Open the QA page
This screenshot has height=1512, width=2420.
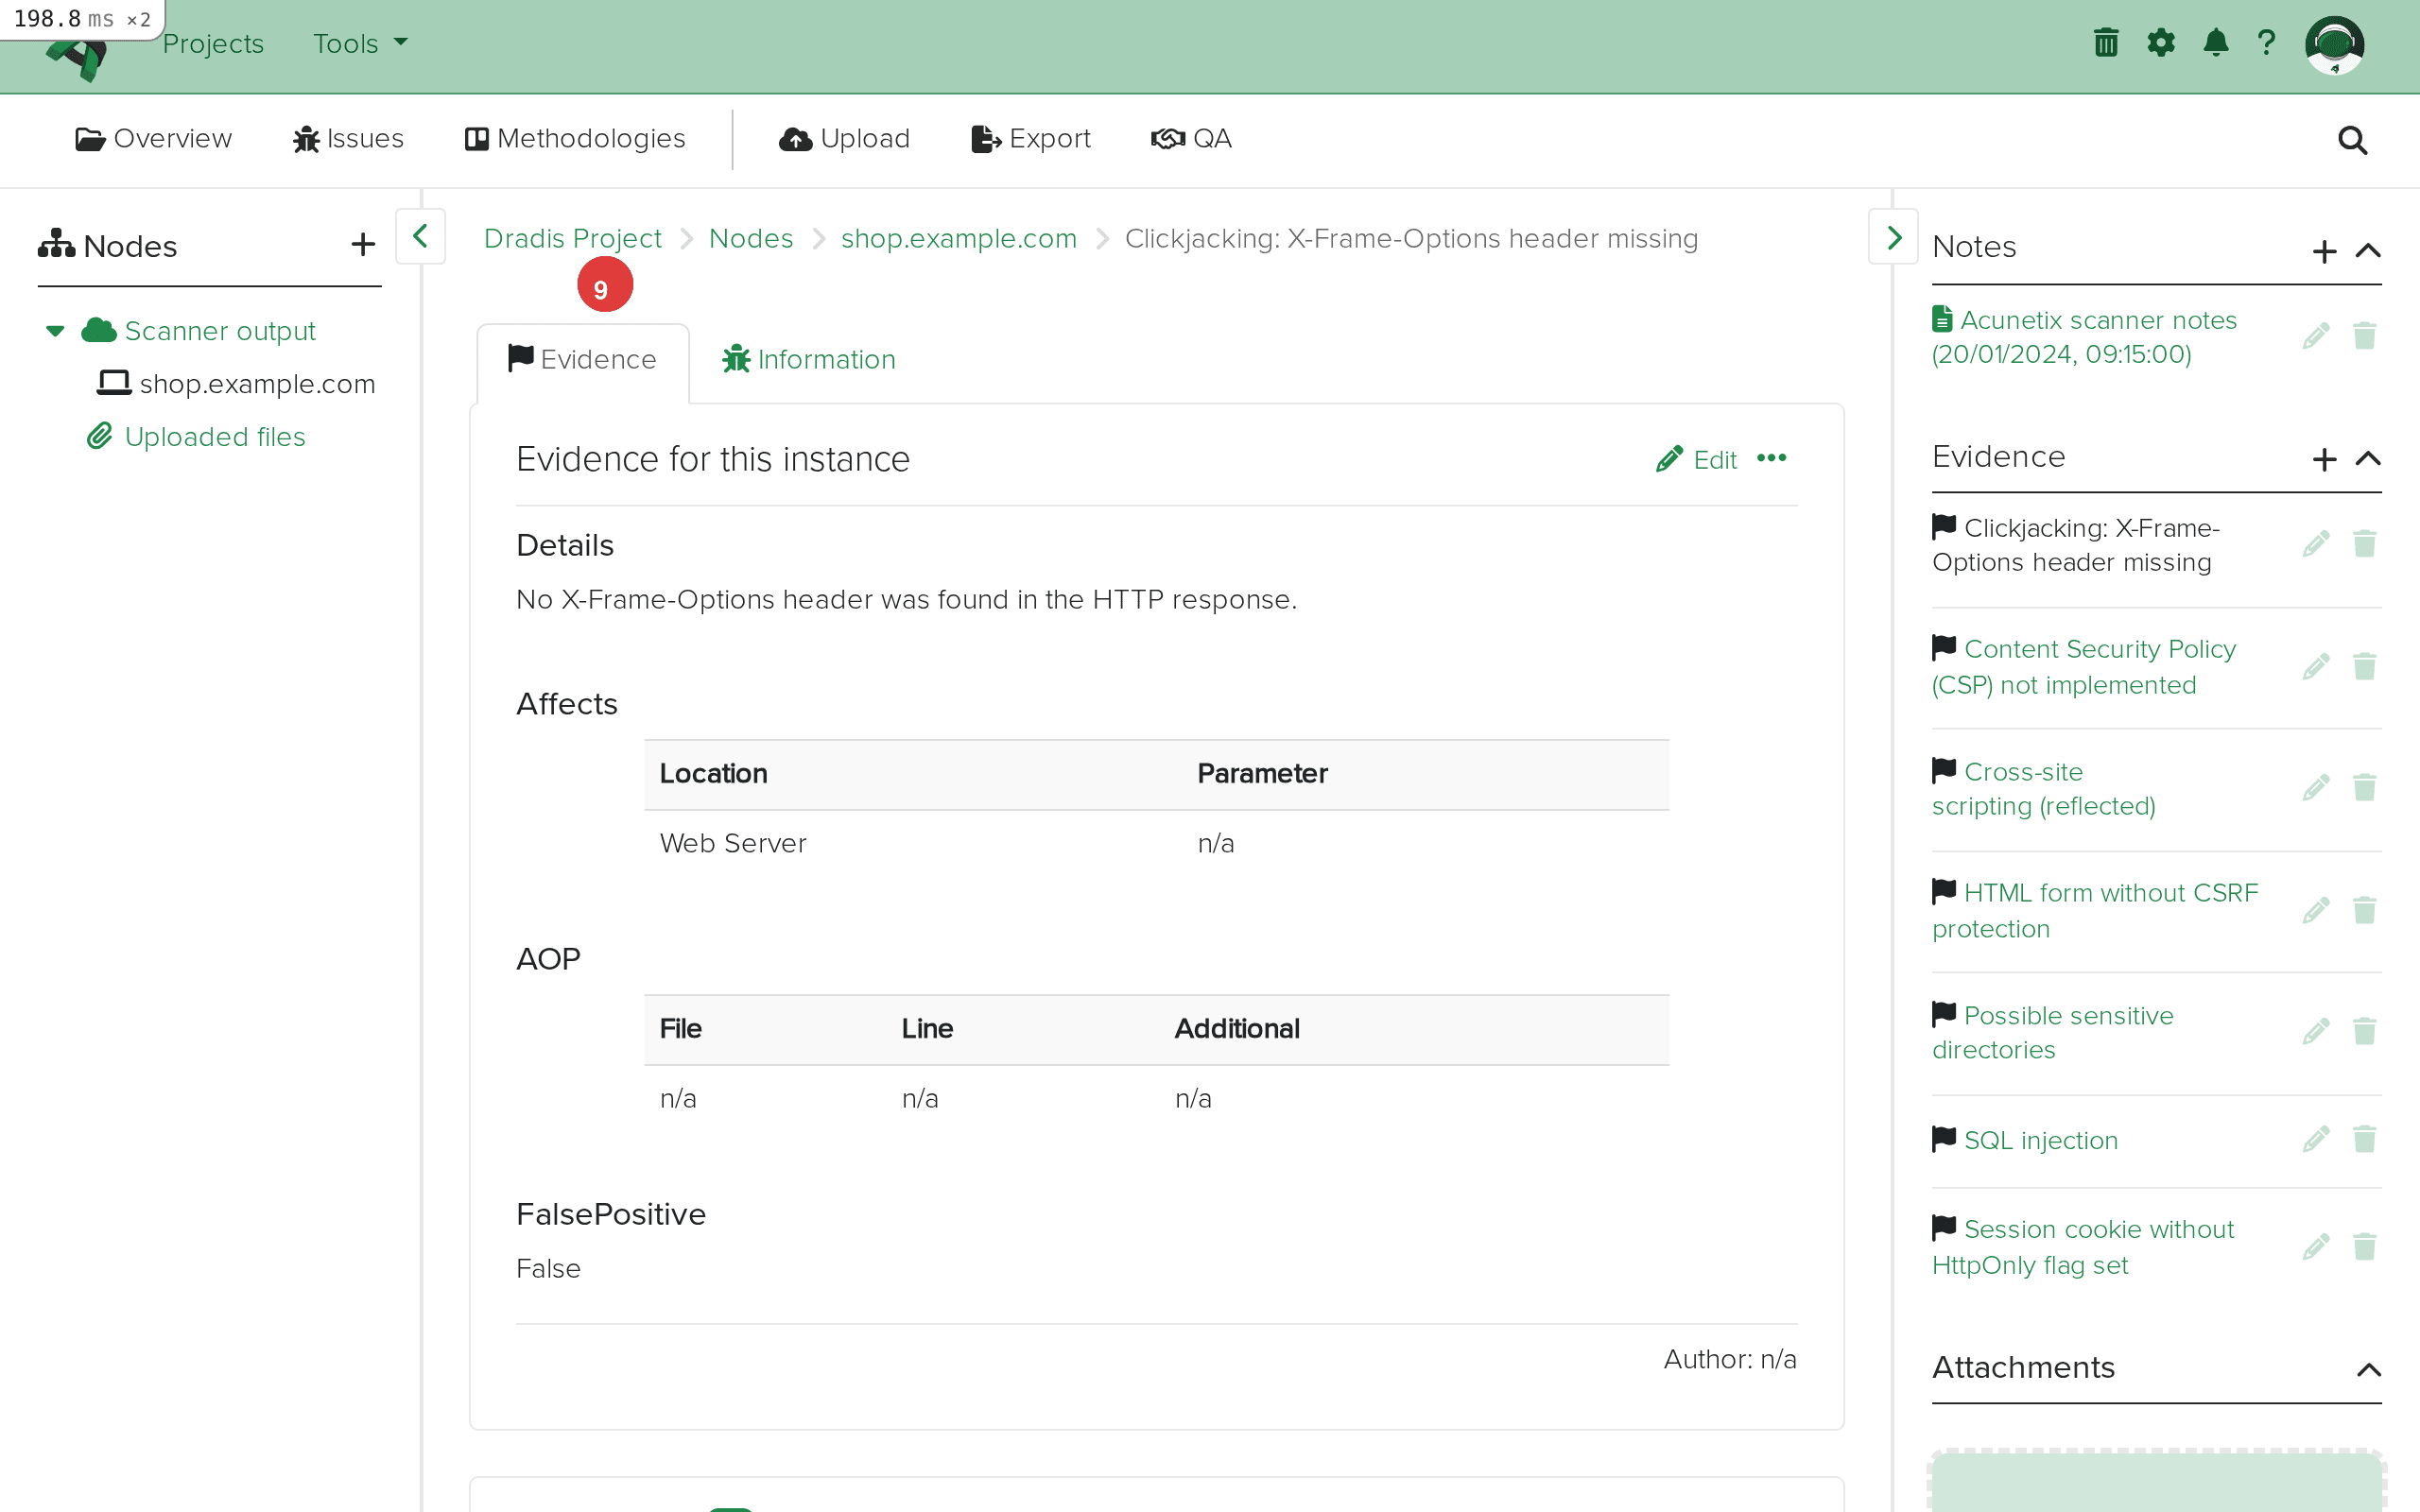[1191, 139]
